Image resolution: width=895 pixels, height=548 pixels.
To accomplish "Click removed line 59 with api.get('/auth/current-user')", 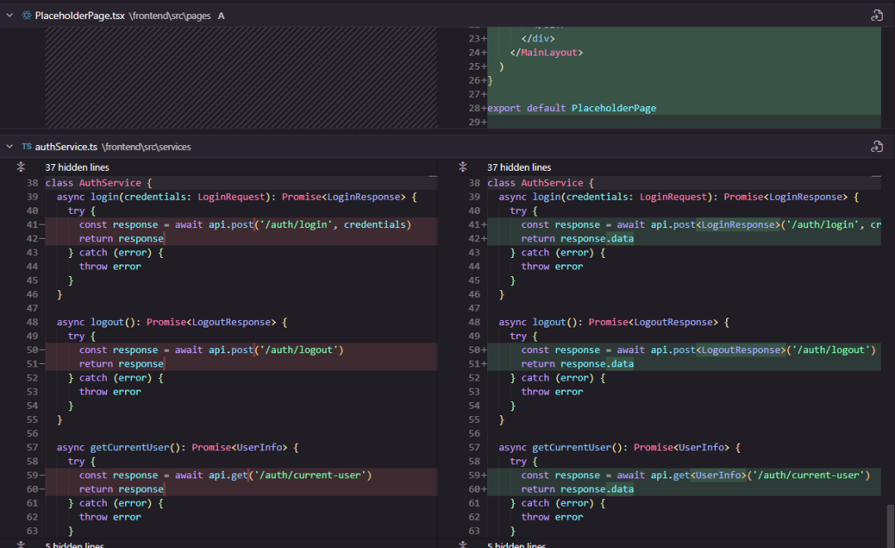I will tap(241, 475).
